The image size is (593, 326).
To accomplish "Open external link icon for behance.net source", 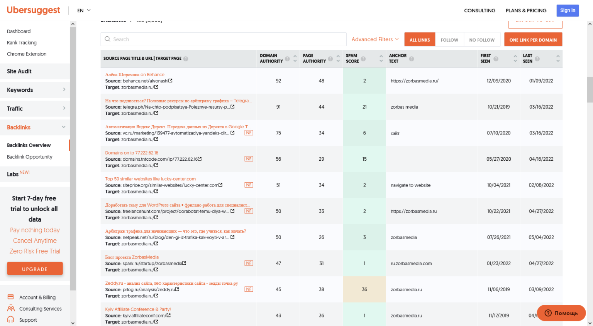I will point(170,81).
